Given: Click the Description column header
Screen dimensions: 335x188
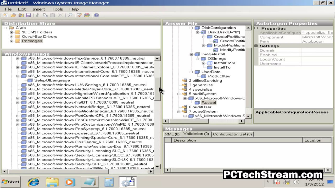Looking at the screenshot, I should click(237, 140).
